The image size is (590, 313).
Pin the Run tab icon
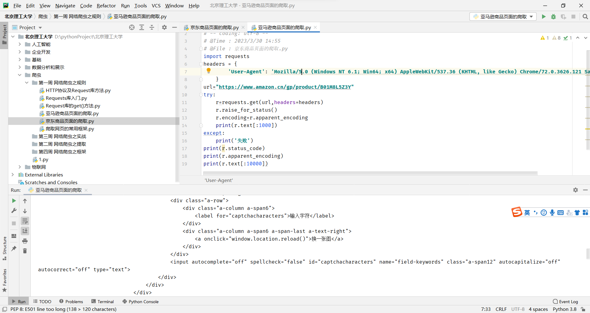[x=14, y=249]
